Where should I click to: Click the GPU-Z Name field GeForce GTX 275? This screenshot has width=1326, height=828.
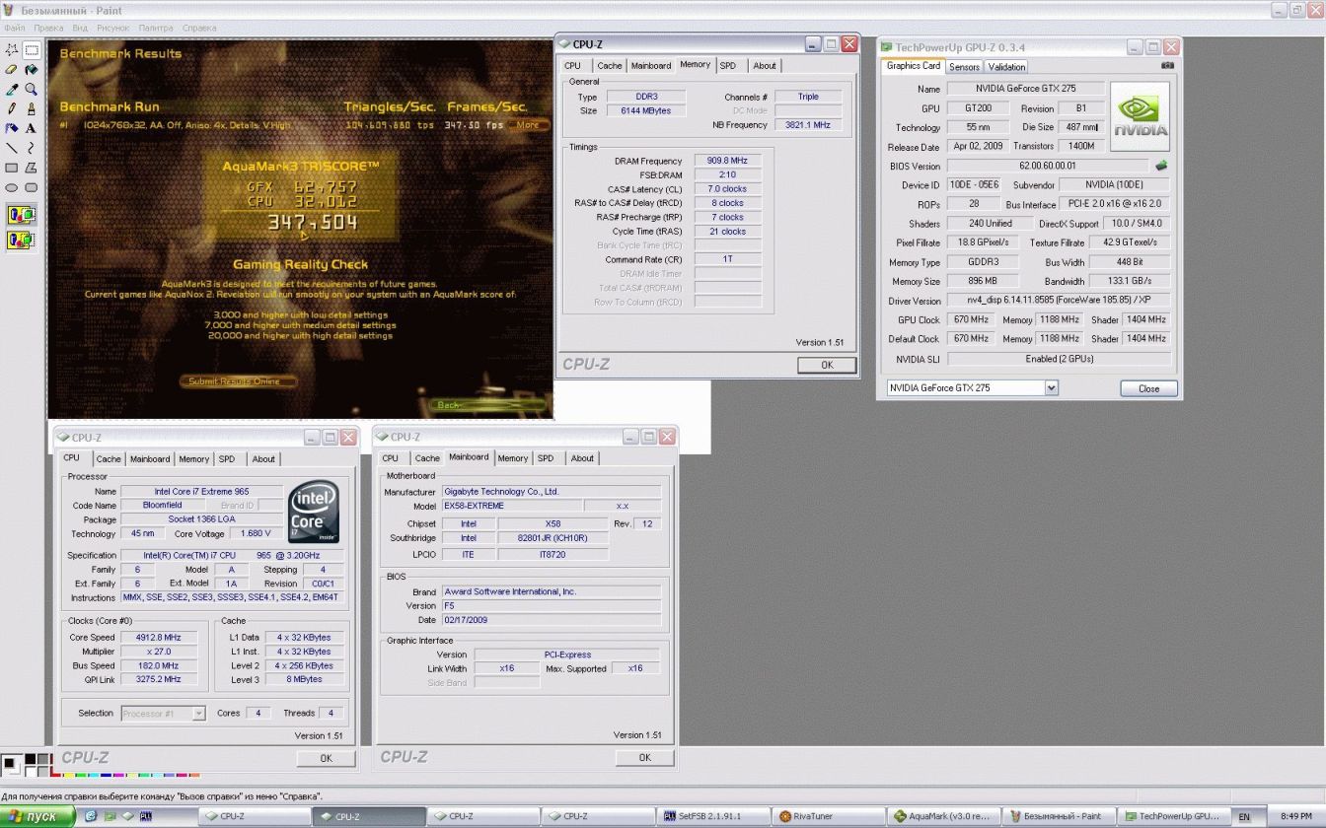pos(1026,89)
